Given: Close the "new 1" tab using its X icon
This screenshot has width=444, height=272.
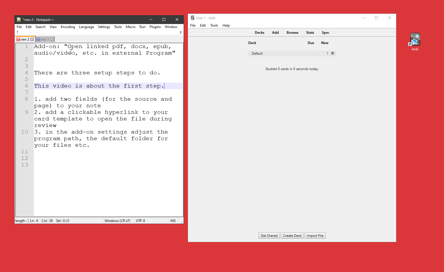Looking at the screenshot, I should pyautogui.click(x=52, y=39).
